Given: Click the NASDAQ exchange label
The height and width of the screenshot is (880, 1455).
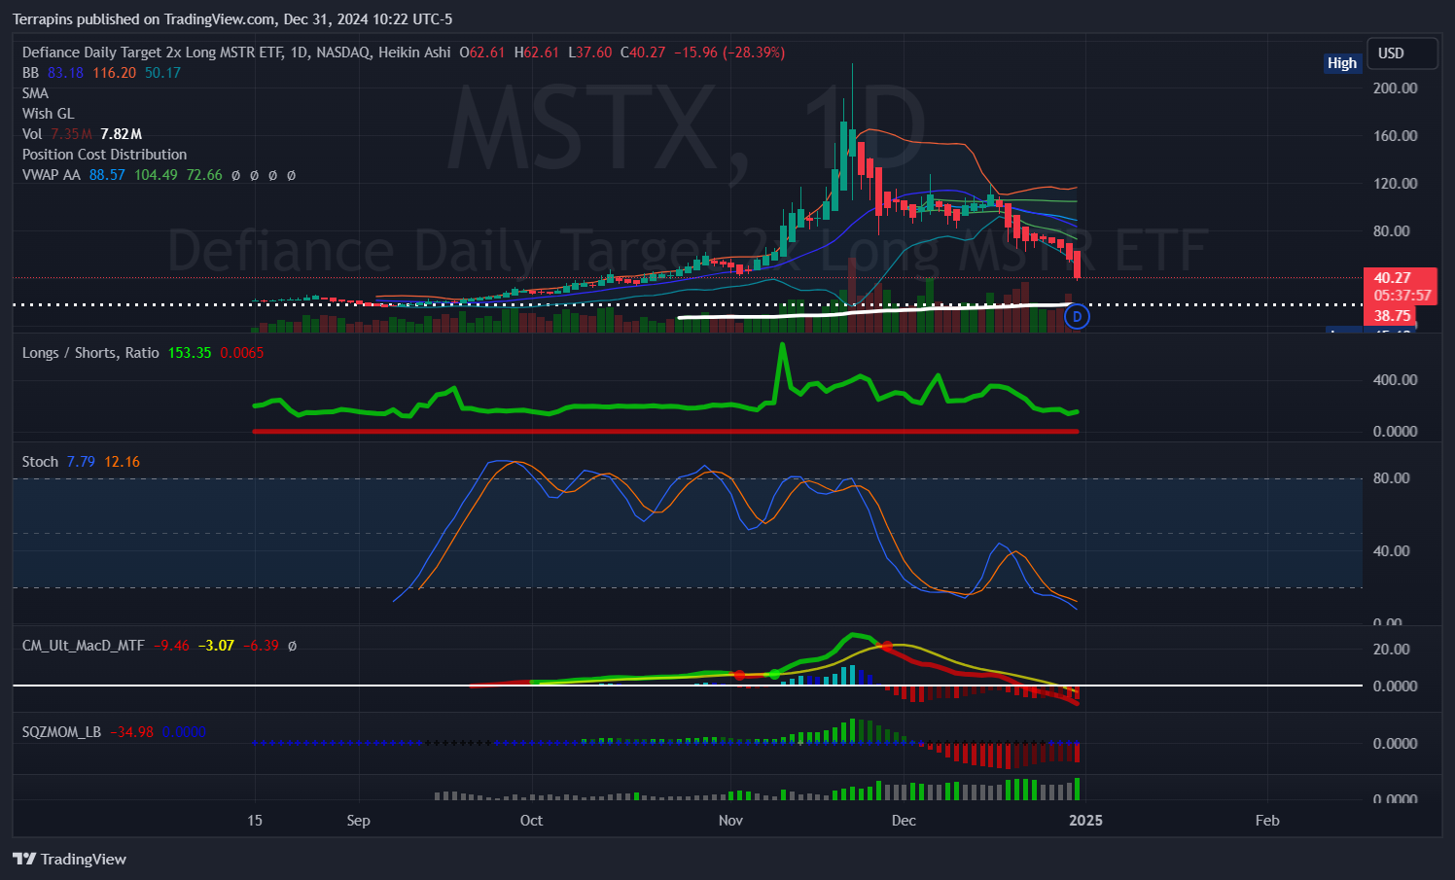Looking at the screenshot, I should 343,53.
